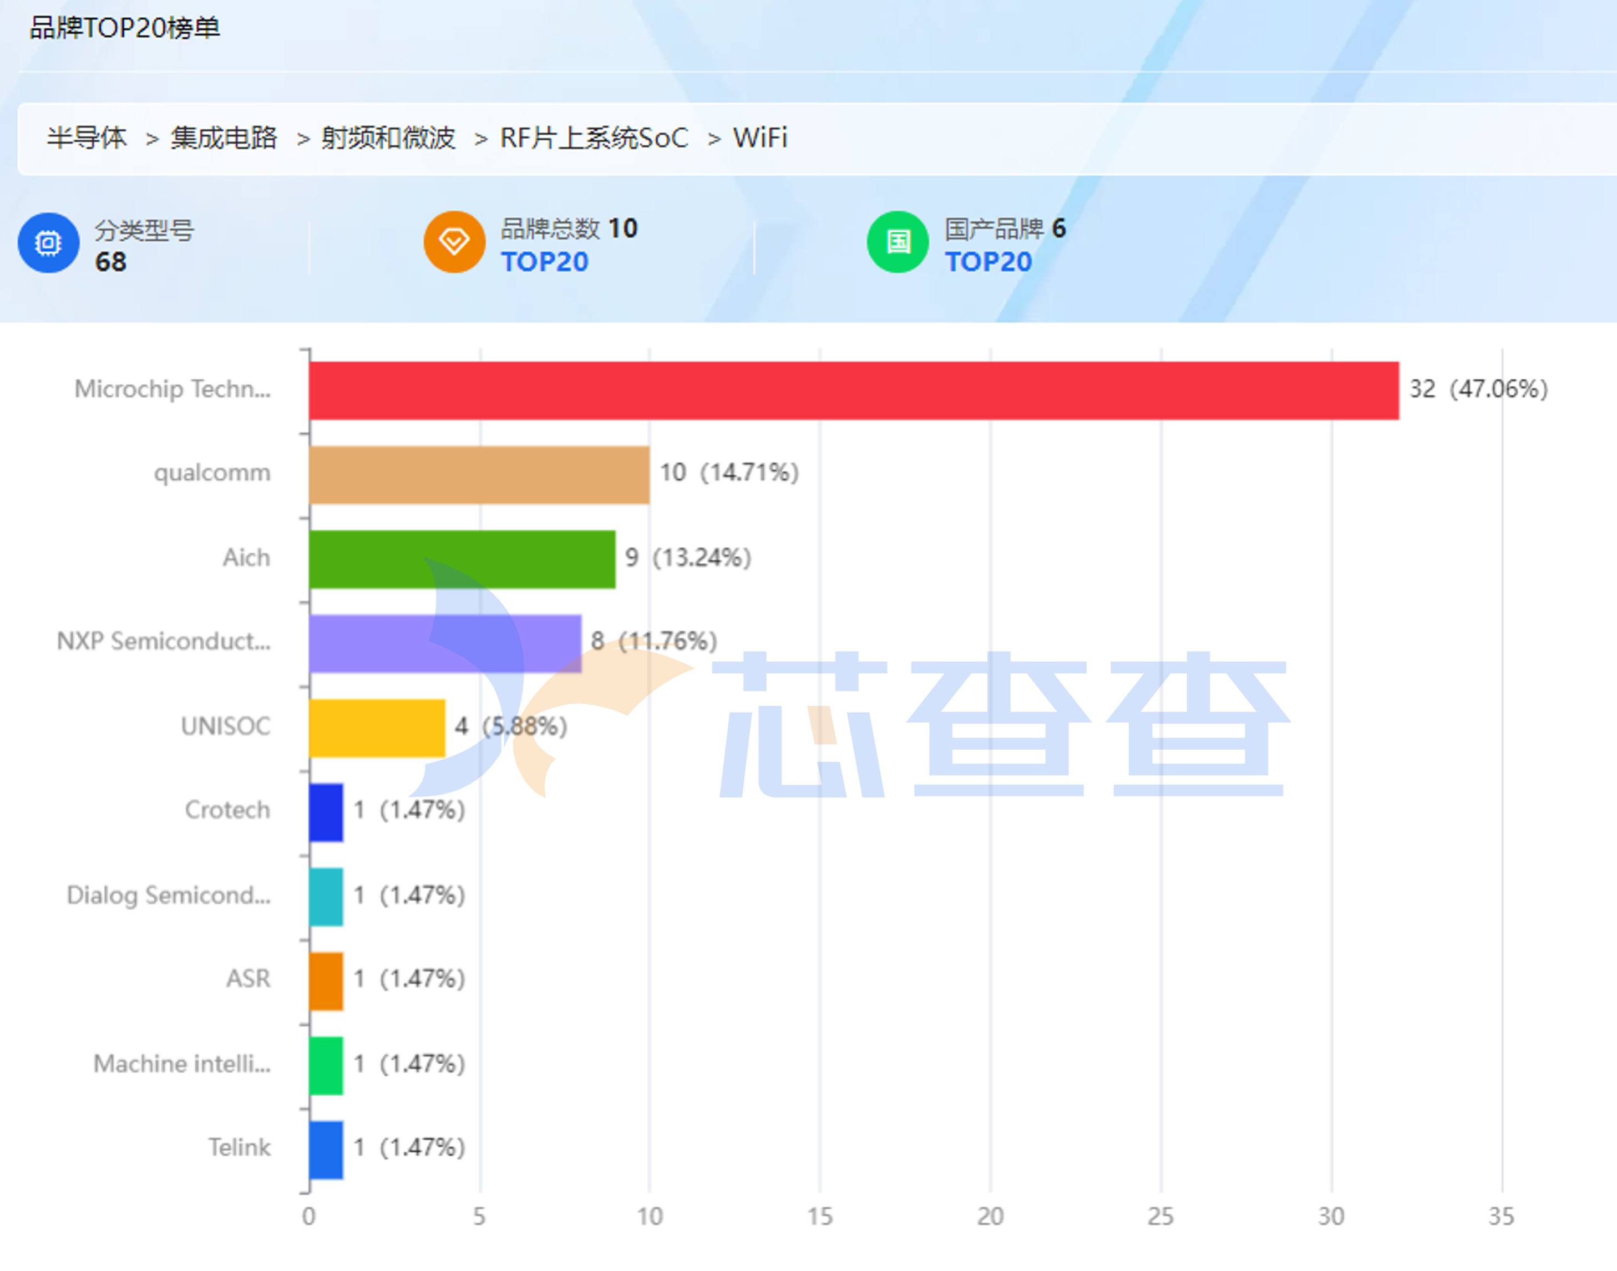Click the 品牌总数 10 label

coord(570,228)
